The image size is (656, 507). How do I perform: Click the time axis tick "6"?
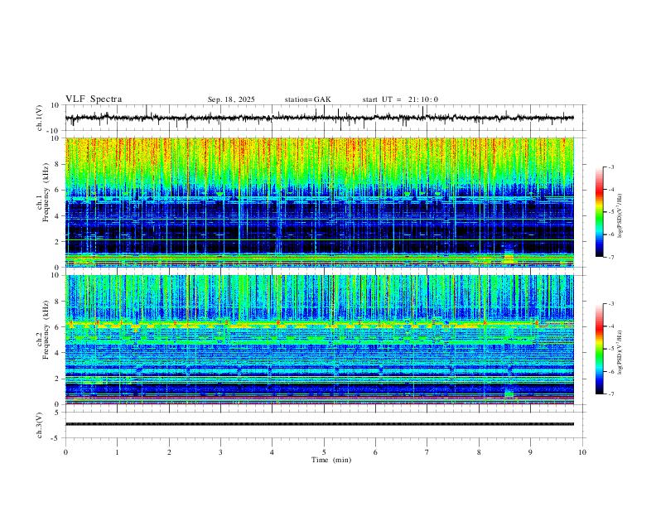pyautogui.click(x=375, y=452)
